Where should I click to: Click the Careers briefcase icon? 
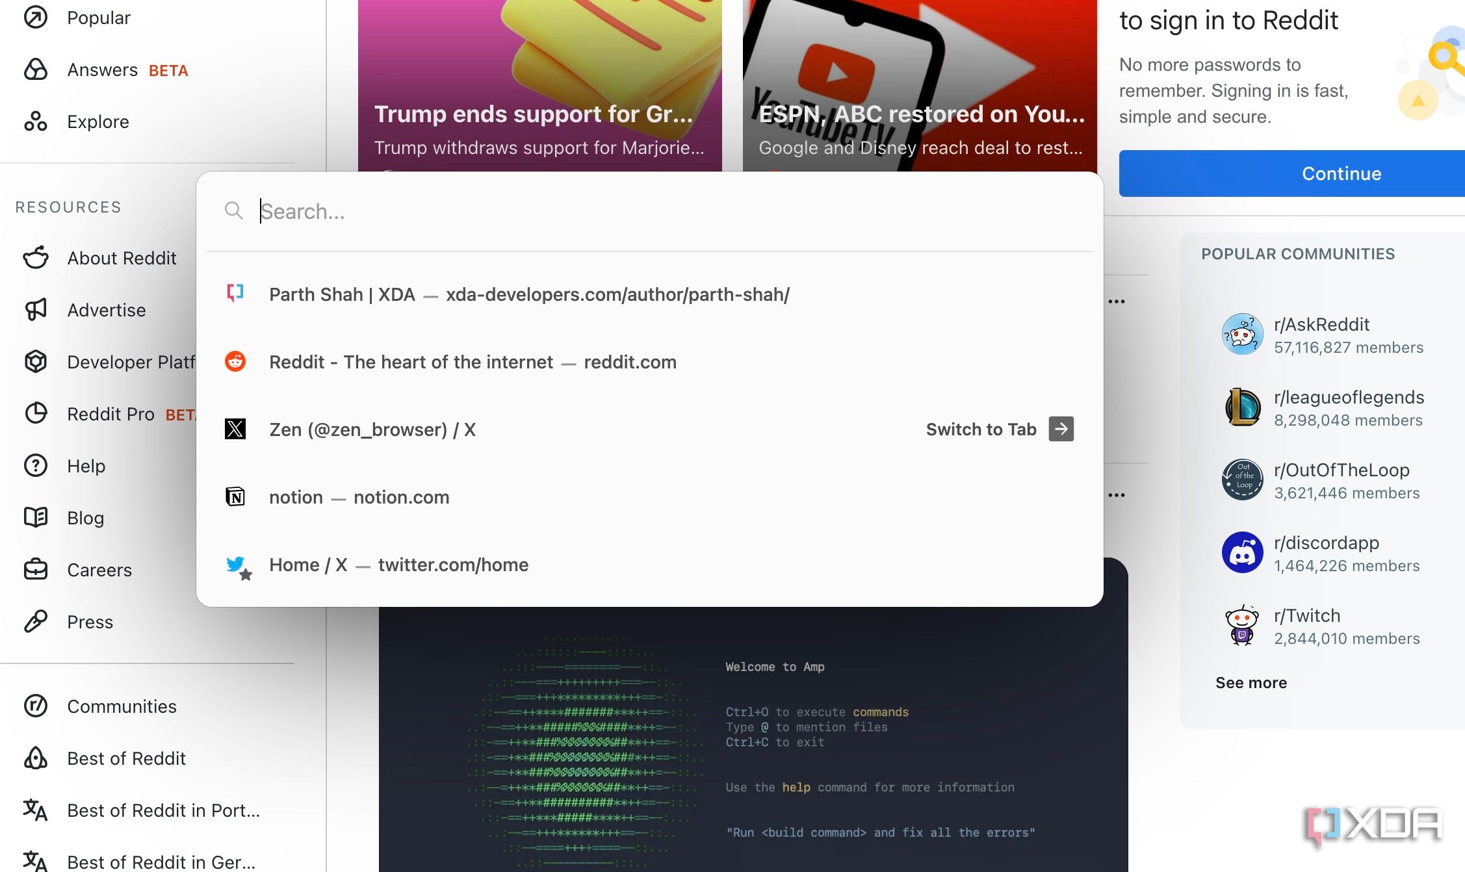(x=36, y=570)
